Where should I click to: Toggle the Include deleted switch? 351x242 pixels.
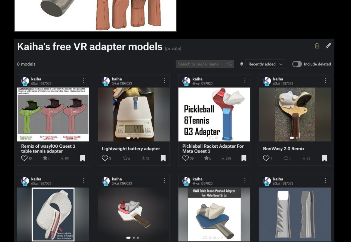coord(297,64)
